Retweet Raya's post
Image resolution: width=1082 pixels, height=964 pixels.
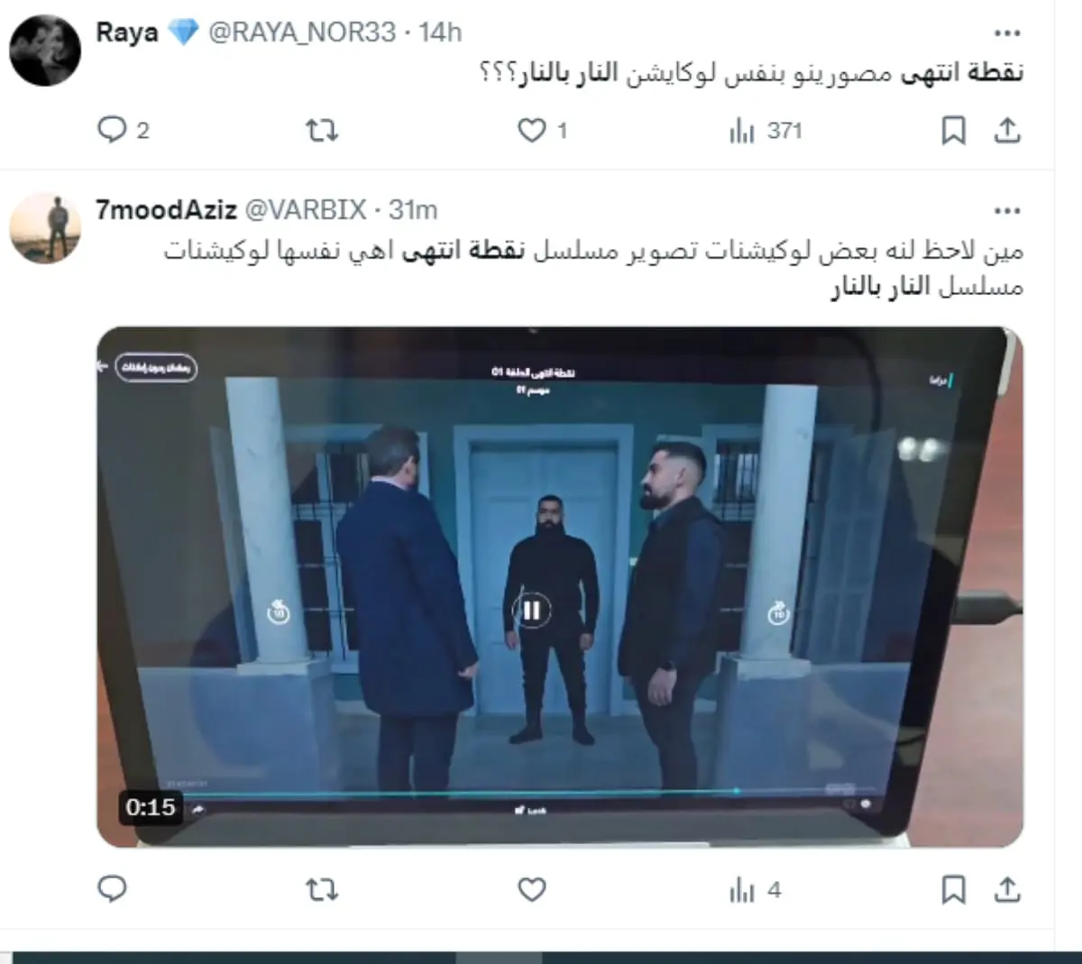(x=322, y=131)
